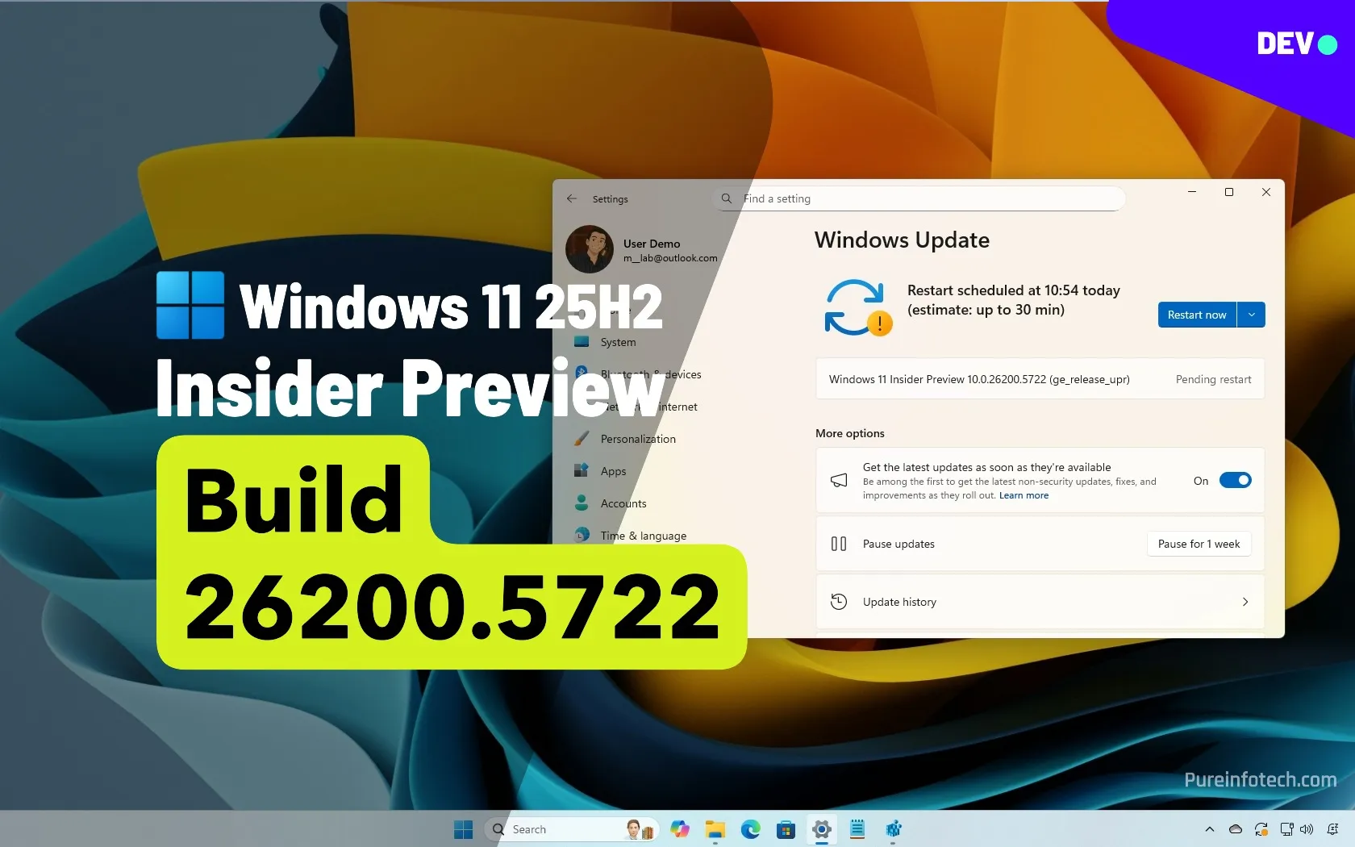This screenshot has height=847, width=1355.
Task: Click the Windows Update tray icon
Action: 1261,829
